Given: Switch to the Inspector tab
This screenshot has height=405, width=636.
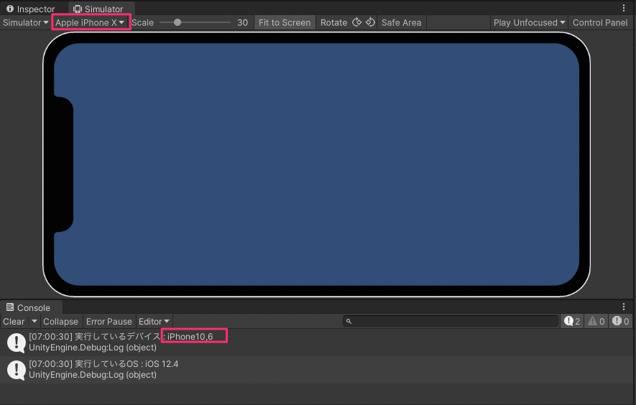Looking at the screenshot, I should tap(31, 9).
